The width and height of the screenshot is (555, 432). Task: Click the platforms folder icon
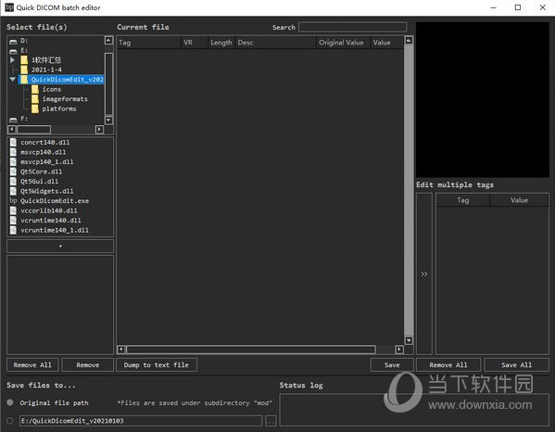35,108
